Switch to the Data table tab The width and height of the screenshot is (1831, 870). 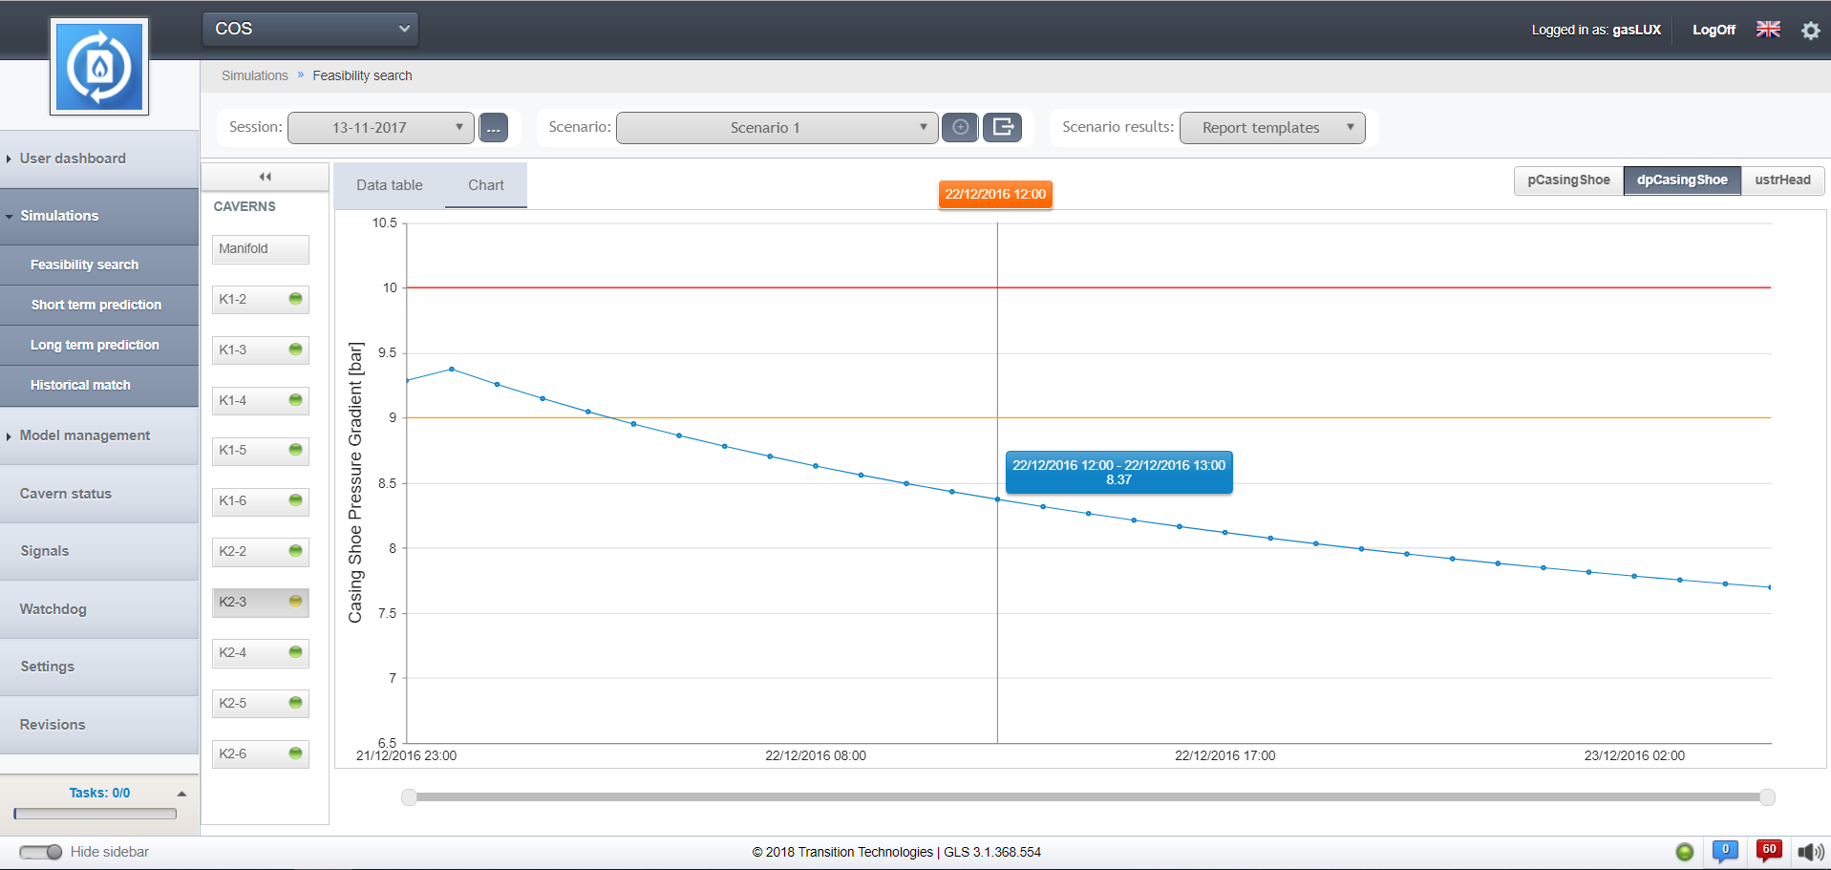(389, 185)
